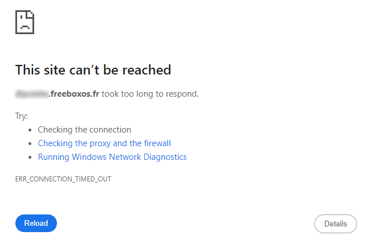Click the bullet before Windows Network Diagnostics
This screenshot has width=369, height=252.
tap(30, 157)
